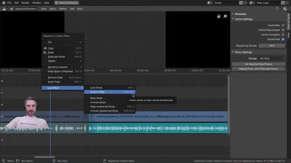The height and width of the screenshot is (163, 291).
Task: Select the zoom magnifier icon in preview
Action: click(225, 16)
